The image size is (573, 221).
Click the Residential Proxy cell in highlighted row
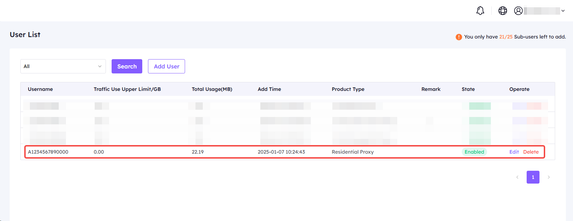coord(352,152)
